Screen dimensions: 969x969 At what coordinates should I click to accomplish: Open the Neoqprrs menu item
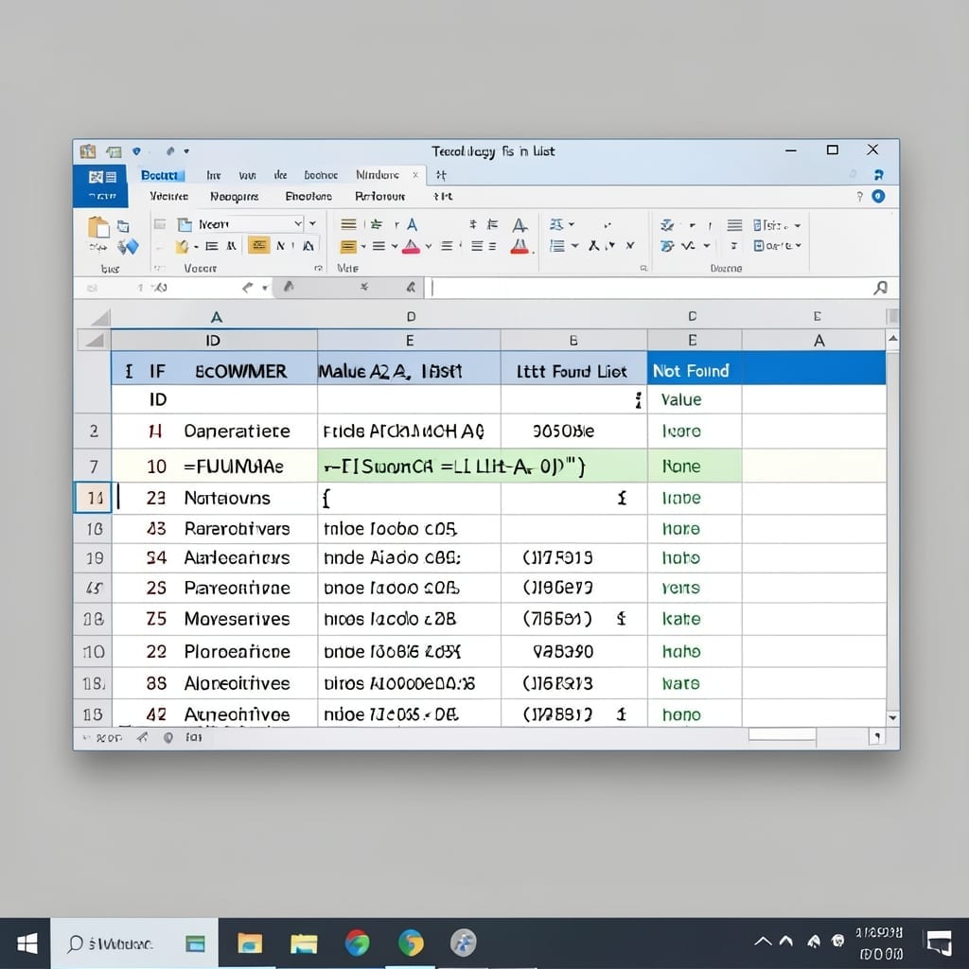[x=235, y=197]
